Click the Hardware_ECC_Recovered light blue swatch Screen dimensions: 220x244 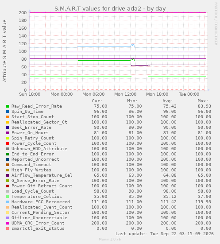(8, 202)
